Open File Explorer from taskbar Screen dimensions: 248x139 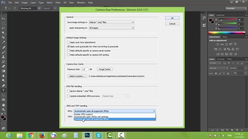[x=19, y=136]
